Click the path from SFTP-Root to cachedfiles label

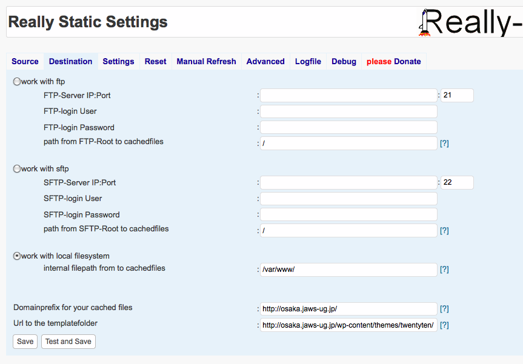[x=106, y=229]
